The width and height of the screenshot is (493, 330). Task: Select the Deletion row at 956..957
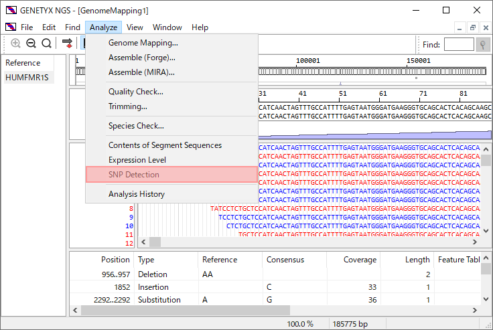(x=275, y=274)
